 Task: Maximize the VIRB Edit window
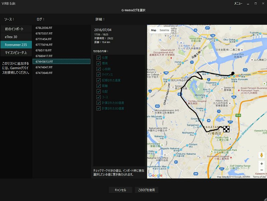point(255,4)
